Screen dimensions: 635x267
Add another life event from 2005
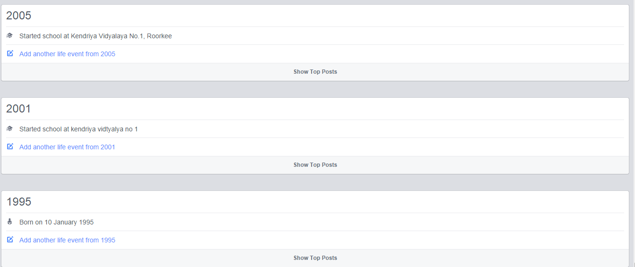tap(67, 54)
